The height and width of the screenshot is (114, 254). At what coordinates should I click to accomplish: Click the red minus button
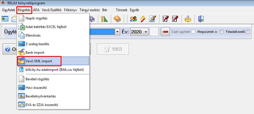click(165, 32)
